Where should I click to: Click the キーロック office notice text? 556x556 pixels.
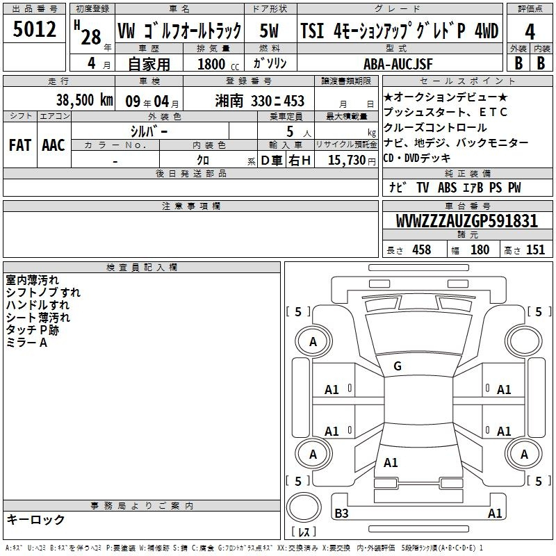35,519
